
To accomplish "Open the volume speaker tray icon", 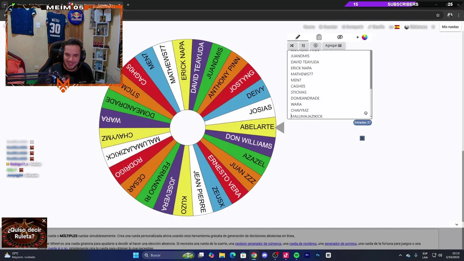I will 440,255.
